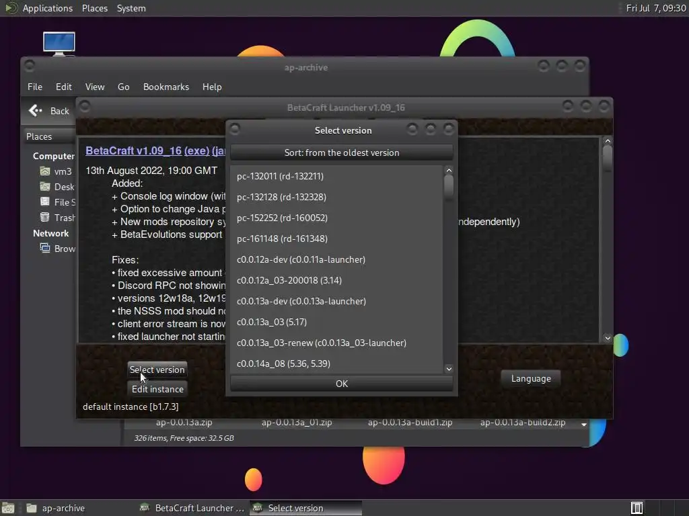Open vm3 home folder in sidebar
This screenshot has height=516, width=689.
tap(57, 171)
